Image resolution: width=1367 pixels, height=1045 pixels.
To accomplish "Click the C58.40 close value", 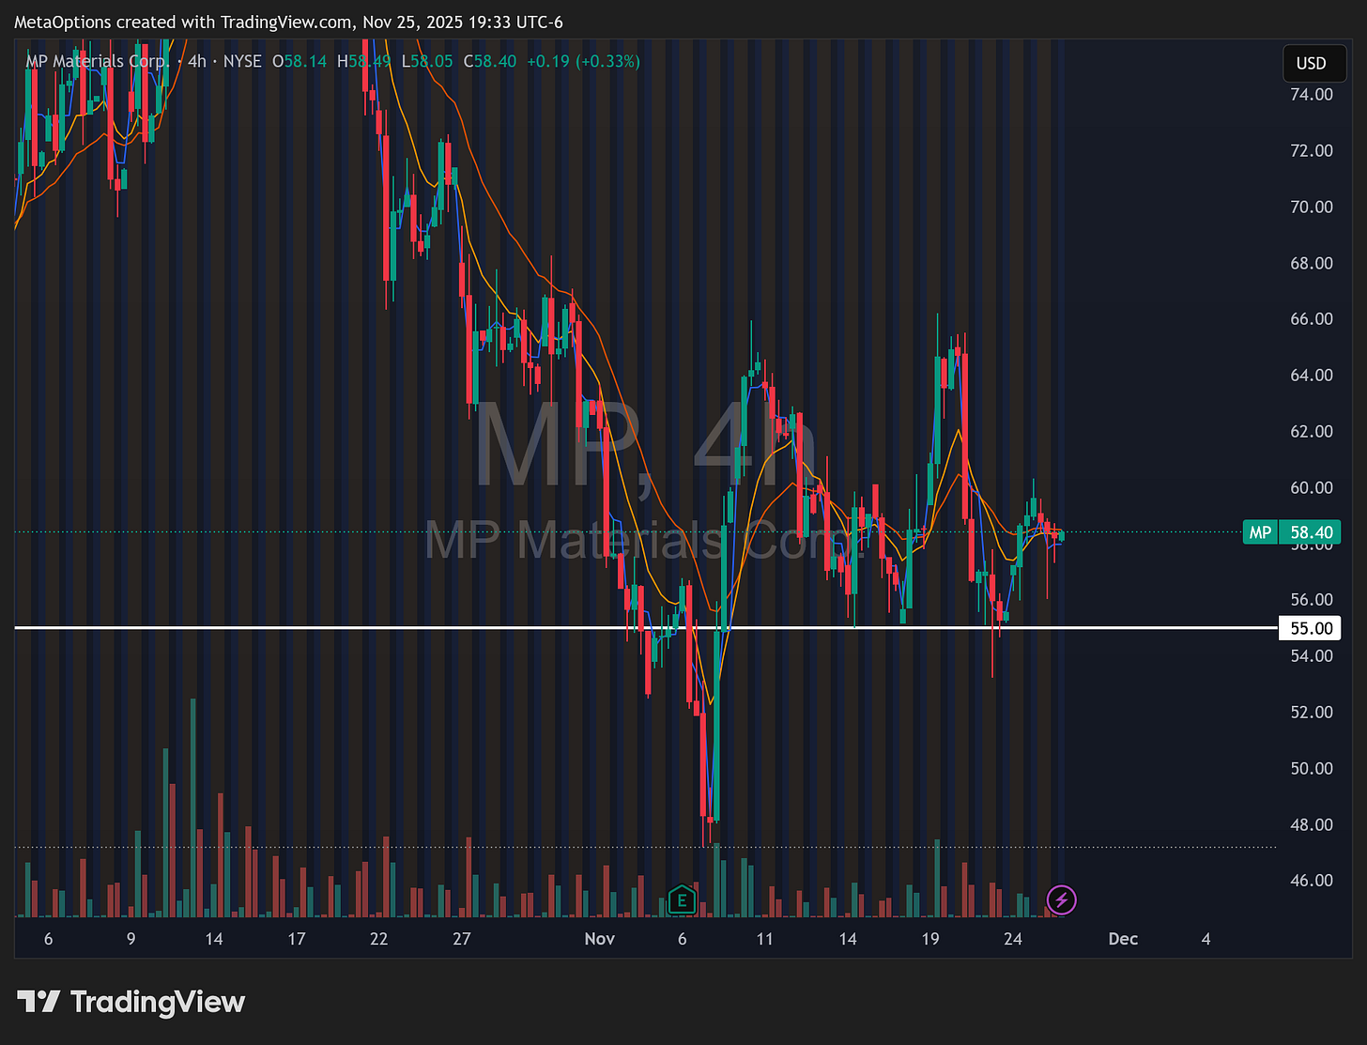I will pos(490,61).
